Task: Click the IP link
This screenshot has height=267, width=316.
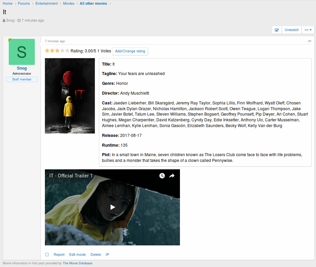Action: (107, 254)
